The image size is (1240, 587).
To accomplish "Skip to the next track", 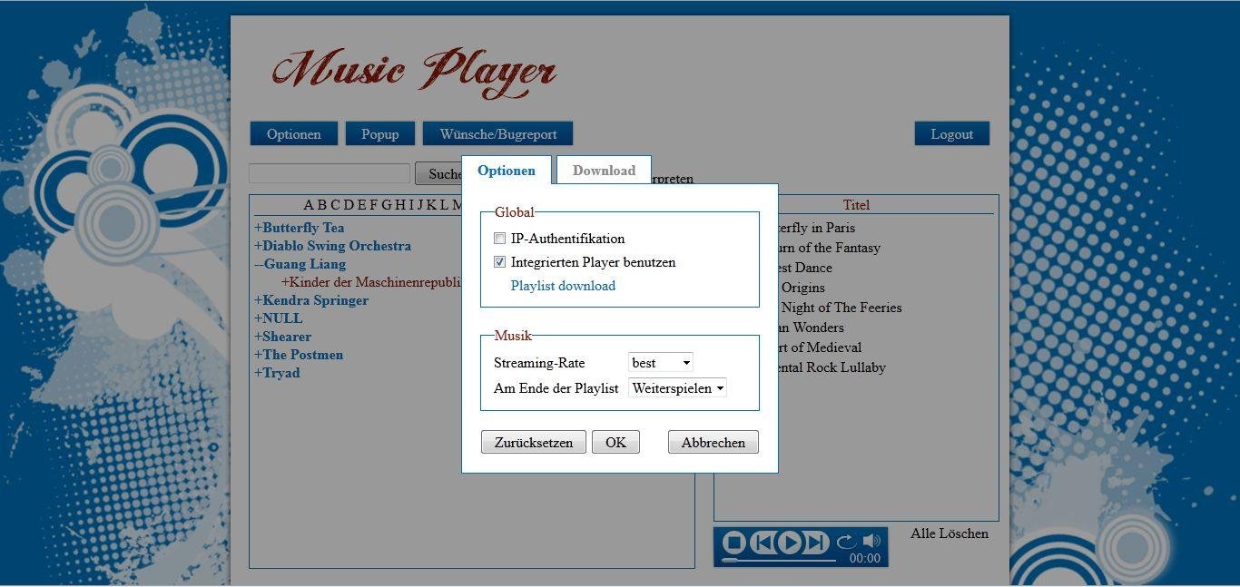I will pyautogui.click(x=817, y=543).
